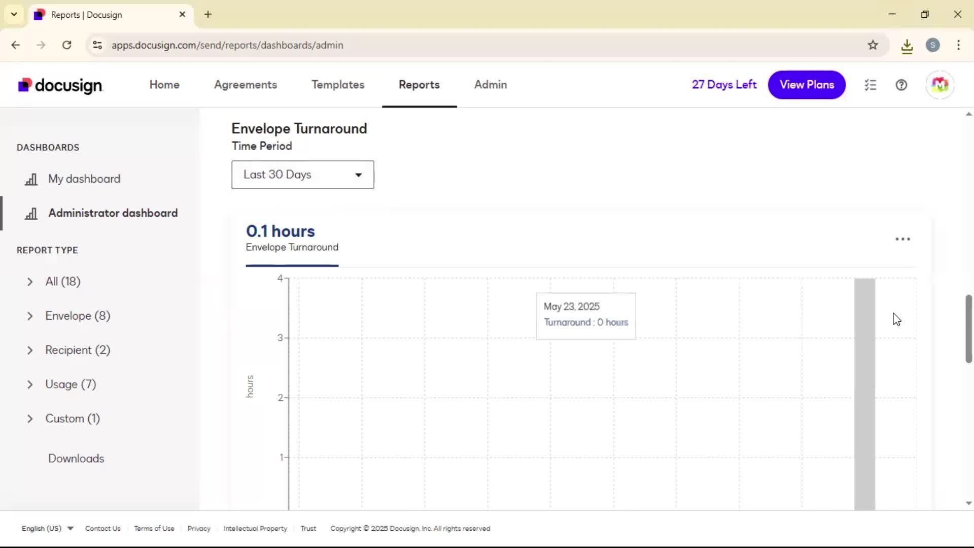Close the Reports | Docusign tab
The height and width of the screenshot is (548, 974).
tap(182, 15)
